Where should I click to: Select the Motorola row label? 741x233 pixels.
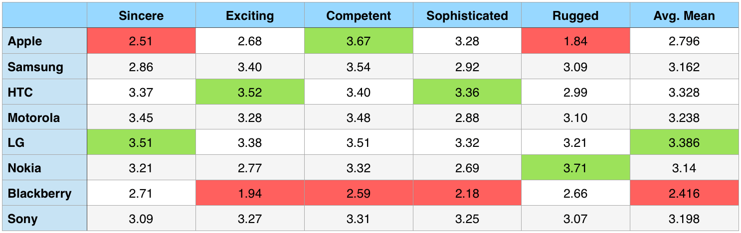point(34,118)
